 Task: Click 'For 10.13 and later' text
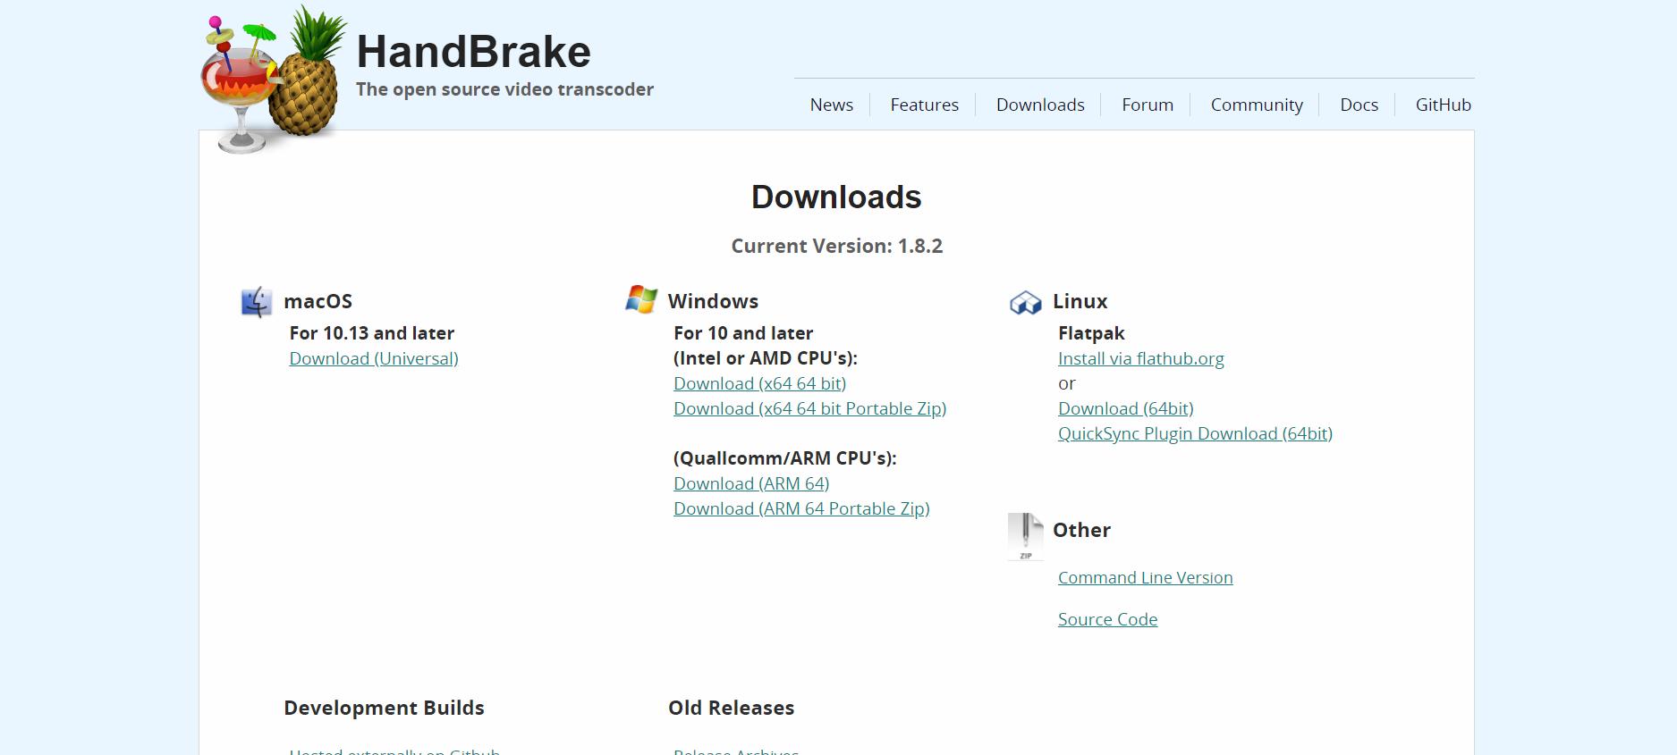(x=372, y=333)
